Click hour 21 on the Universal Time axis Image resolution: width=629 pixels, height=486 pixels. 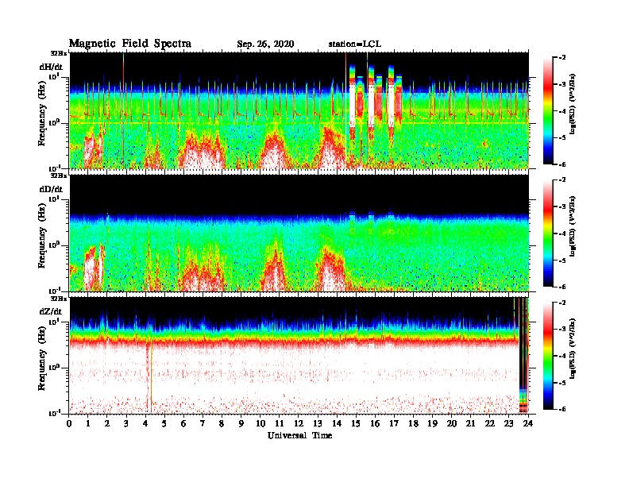pos(471,424)
